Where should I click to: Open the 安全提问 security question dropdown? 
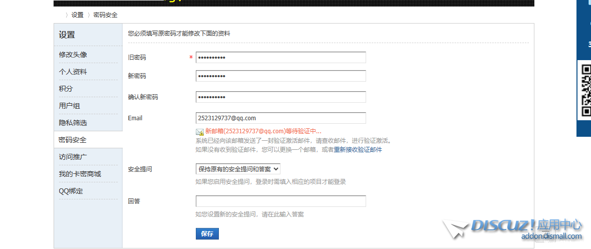[x=238, y=169]
